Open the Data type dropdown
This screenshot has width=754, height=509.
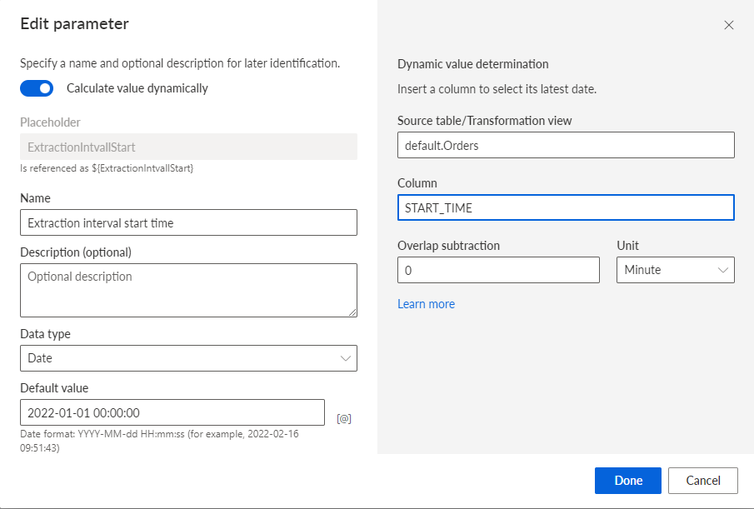point(188,358)
